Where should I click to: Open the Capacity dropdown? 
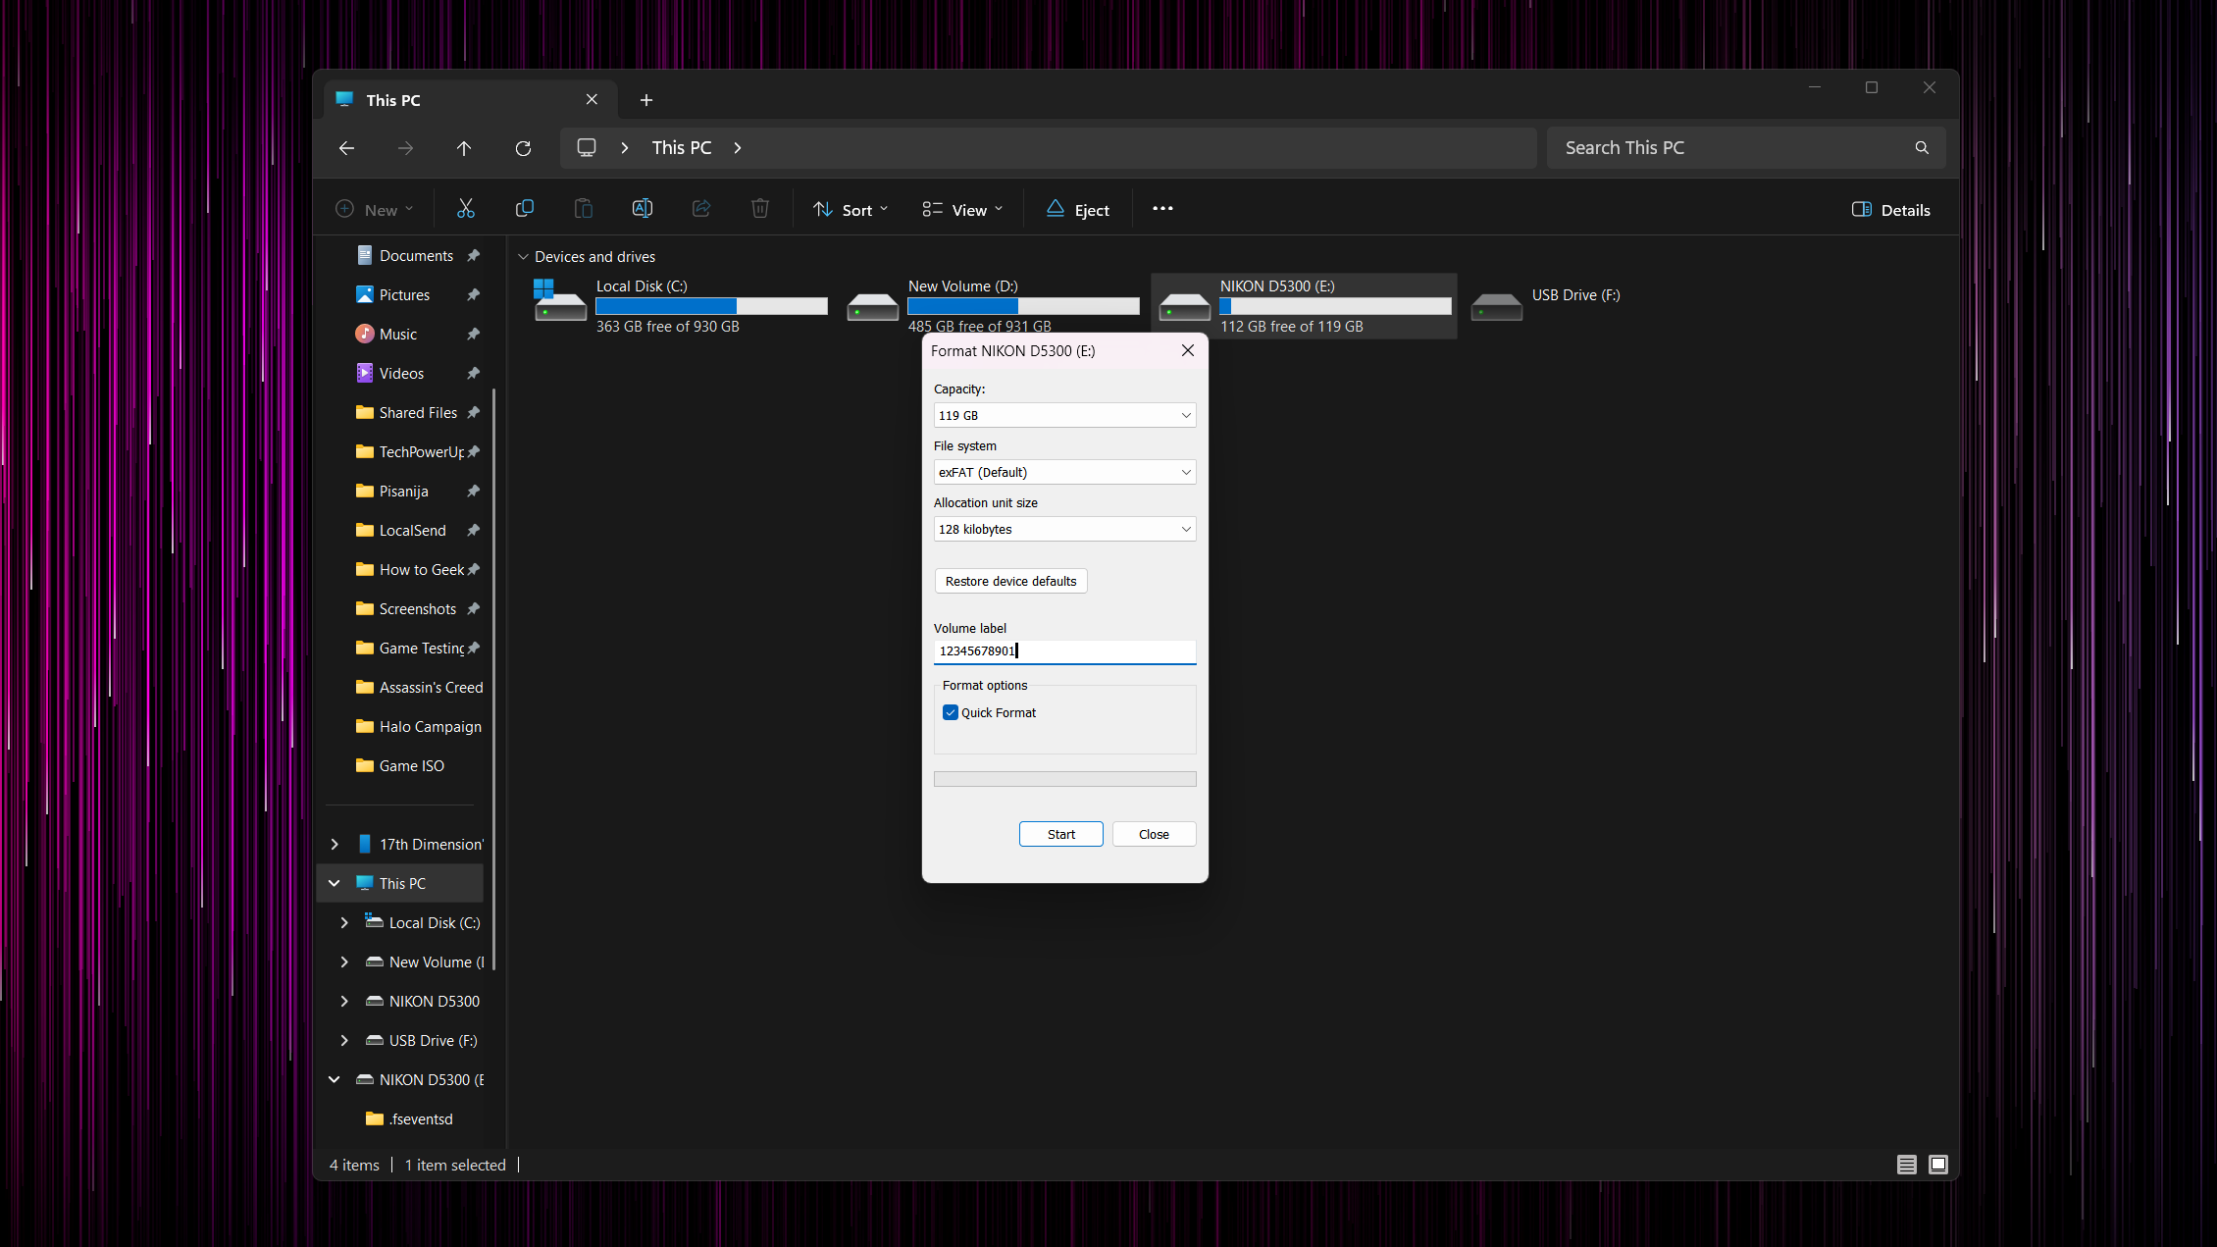coord(1064,416)
